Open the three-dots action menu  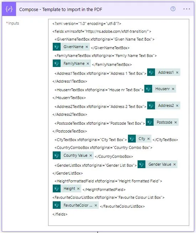[186, 9]
